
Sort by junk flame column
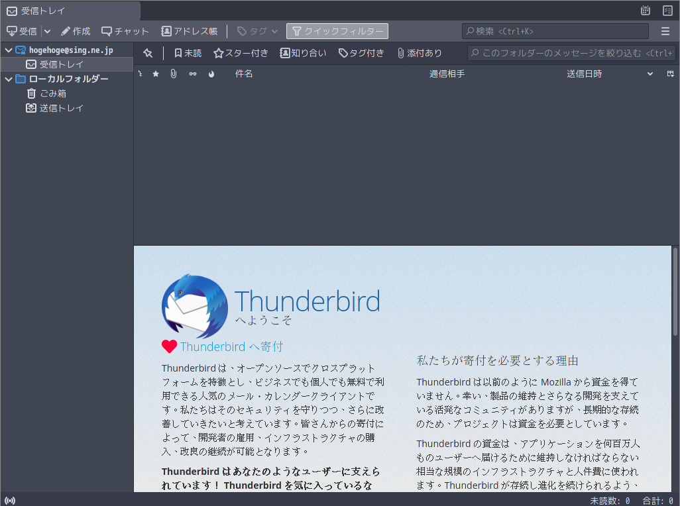[211, 74]
